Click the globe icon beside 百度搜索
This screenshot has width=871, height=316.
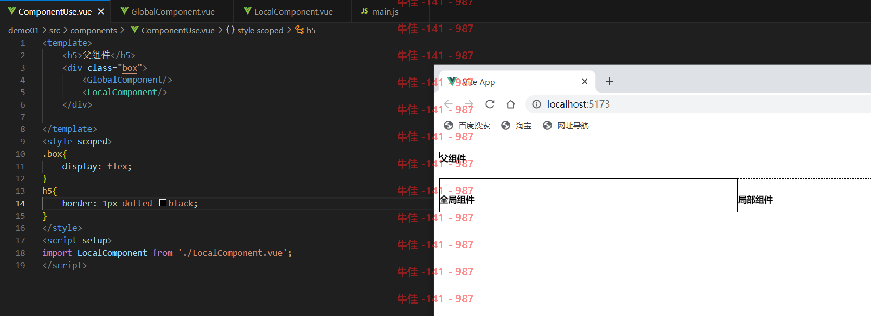[x=449, y=125]
